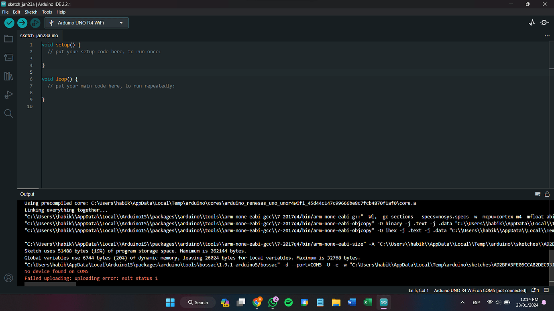Image resolution: width=554 pixels, height=311 pixels.
Task: Open the Library Manager sidebar icon
Action: point(8,76)
